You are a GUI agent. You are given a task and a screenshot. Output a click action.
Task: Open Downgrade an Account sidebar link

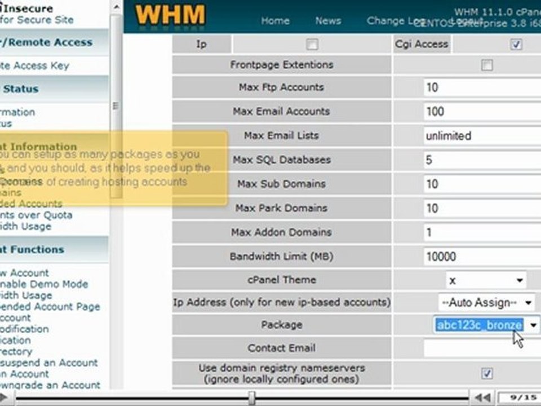click(50, 385)
